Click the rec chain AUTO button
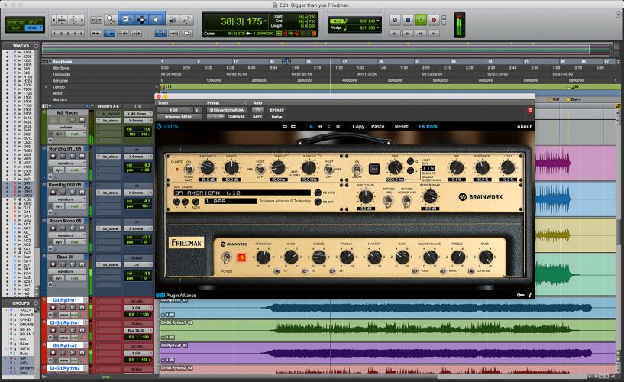The image size is (624, 382). (195, 202)
